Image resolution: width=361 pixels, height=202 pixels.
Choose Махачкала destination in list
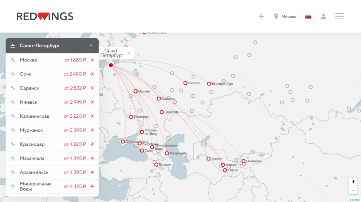pyautogui.click(x=52, y=158)
